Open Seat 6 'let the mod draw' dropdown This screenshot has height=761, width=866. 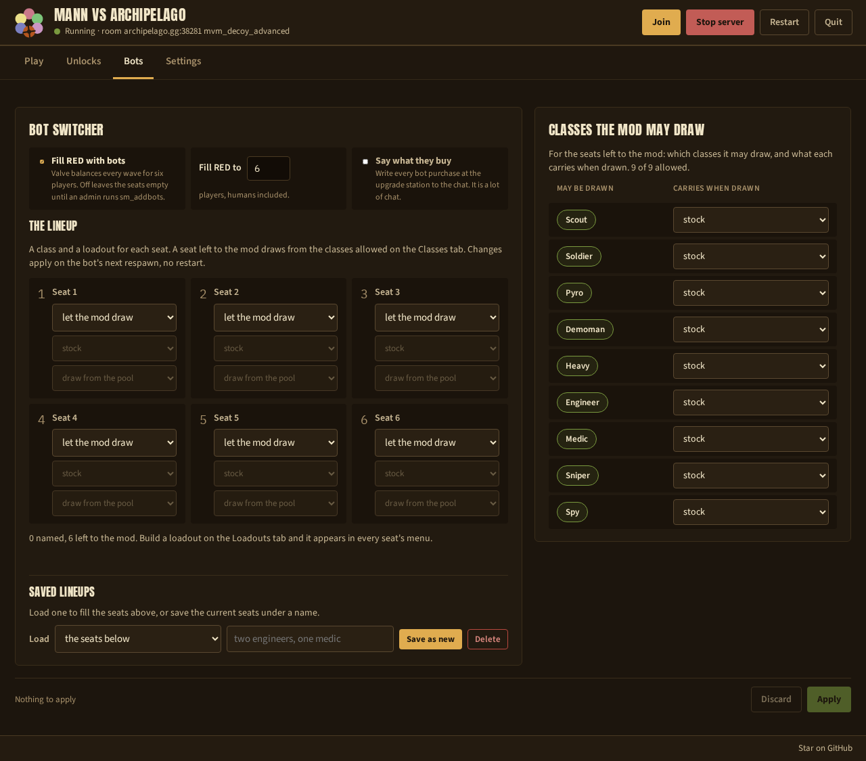[437, 442]
